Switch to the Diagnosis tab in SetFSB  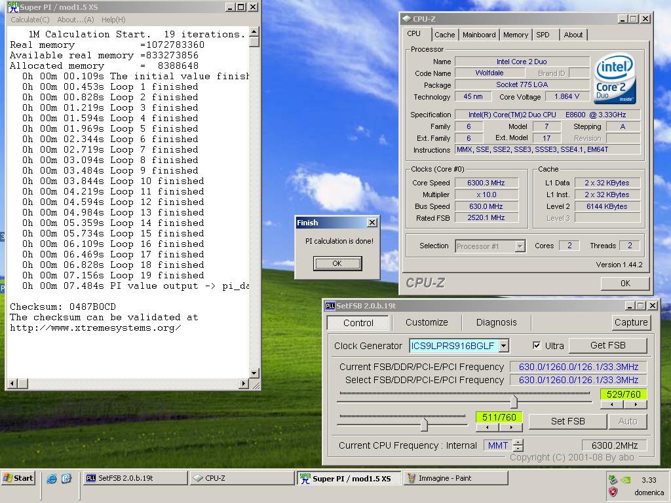pyautogui.click(x=497, y=322)
